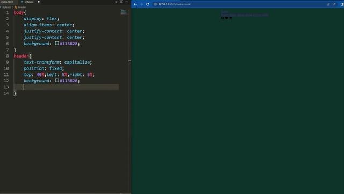This screenshot has width=344, height=194.
Task: Click 'align-items' property on line 3
Action: pyautogui.click(x=38, y=25)
